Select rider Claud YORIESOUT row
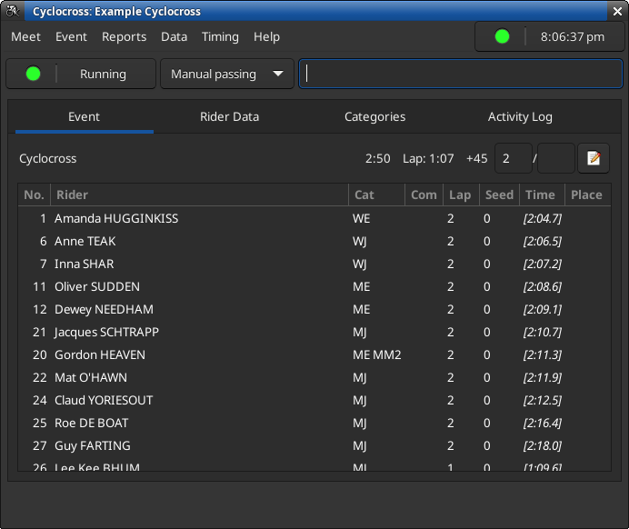Screen dimensions: 629x529 pos(314,400)
